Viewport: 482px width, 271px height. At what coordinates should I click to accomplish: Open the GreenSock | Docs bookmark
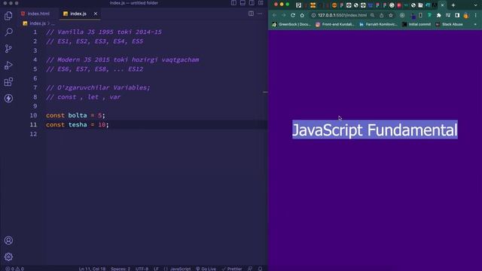pos(291,24)
